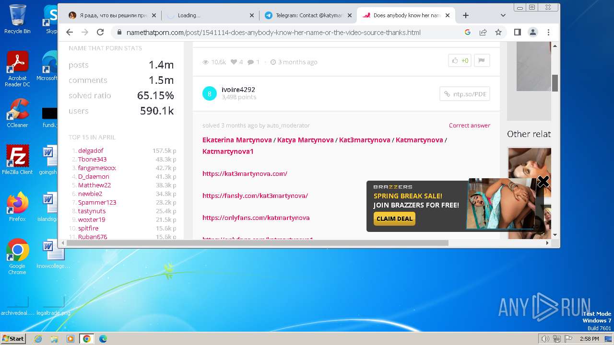Image resolution: width=614 pixels, height=345 pixels.
Task: Click the thumbs-up +0 vote button
Action: [x=460, y=61]
